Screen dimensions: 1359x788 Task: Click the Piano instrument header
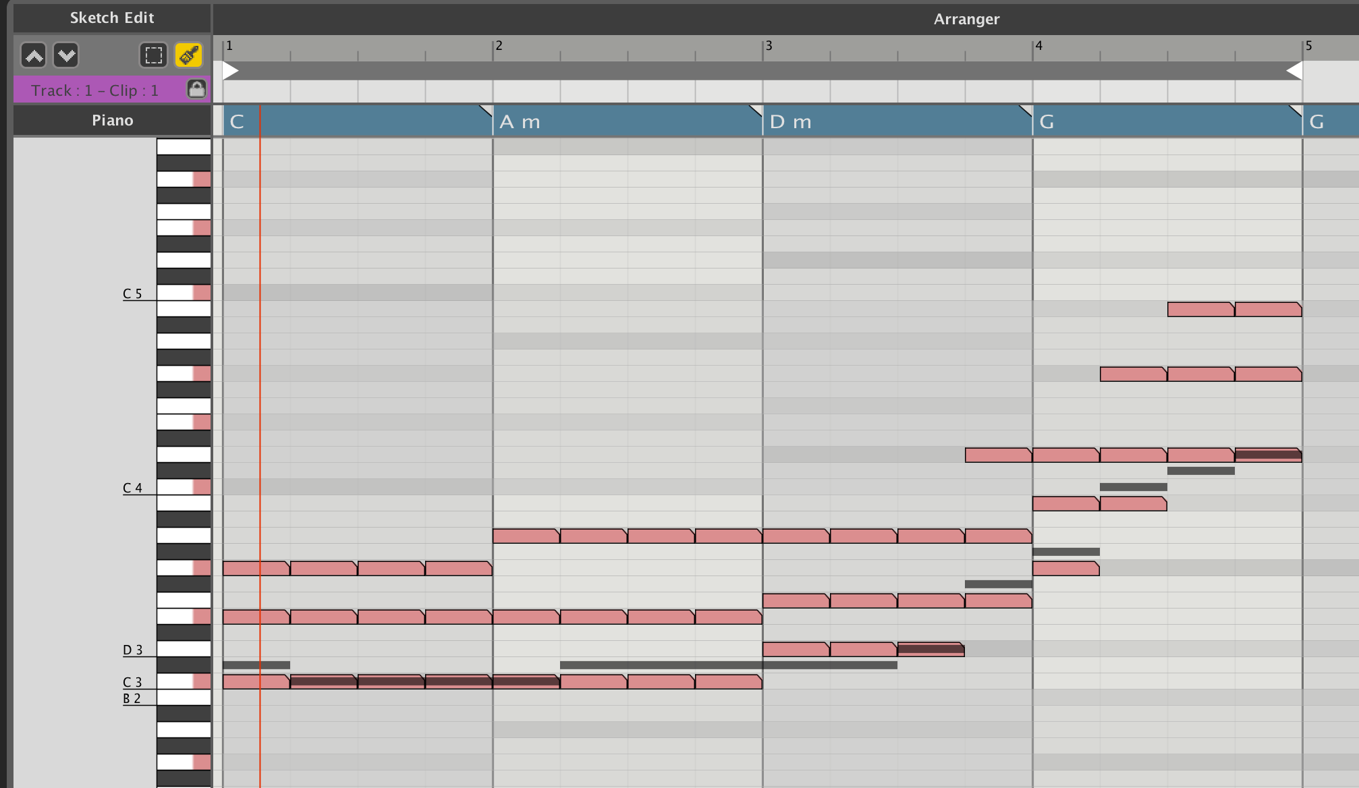click(112, 120)
